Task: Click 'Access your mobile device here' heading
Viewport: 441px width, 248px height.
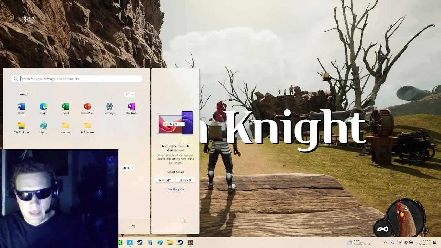Action: click(176, 148)
